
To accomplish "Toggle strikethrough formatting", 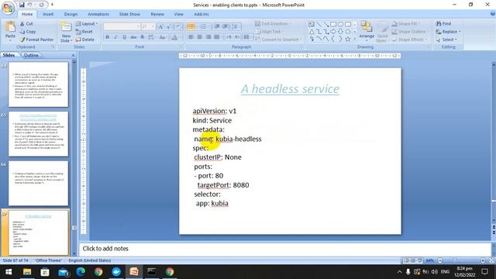I will (133, 37).
